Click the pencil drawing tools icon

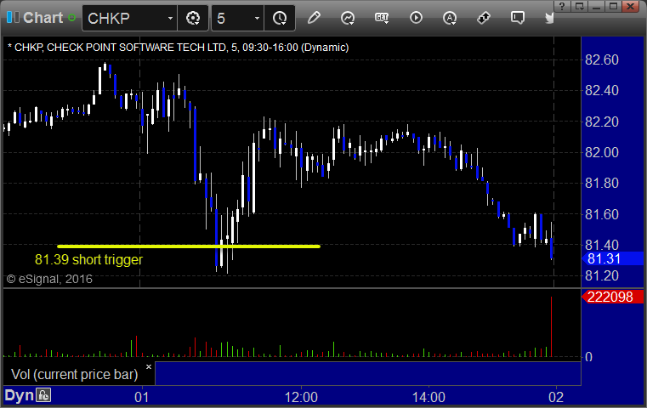coord(314,18)
